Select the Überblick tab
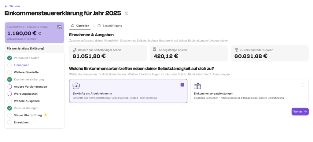Image resolution: width=313 pixels, height=142 pixels. 80,26
